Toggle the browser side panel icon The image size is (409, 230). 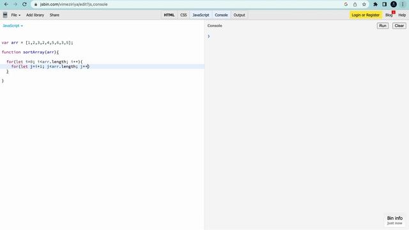point(385,4)
